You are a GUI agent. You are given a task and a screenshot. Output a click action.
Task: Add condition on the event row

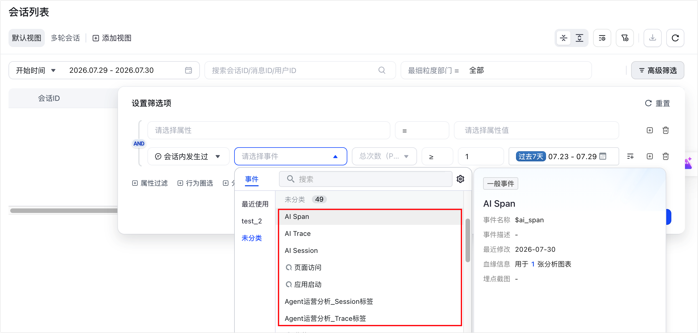pyautogui.click(x=650, y=156)
